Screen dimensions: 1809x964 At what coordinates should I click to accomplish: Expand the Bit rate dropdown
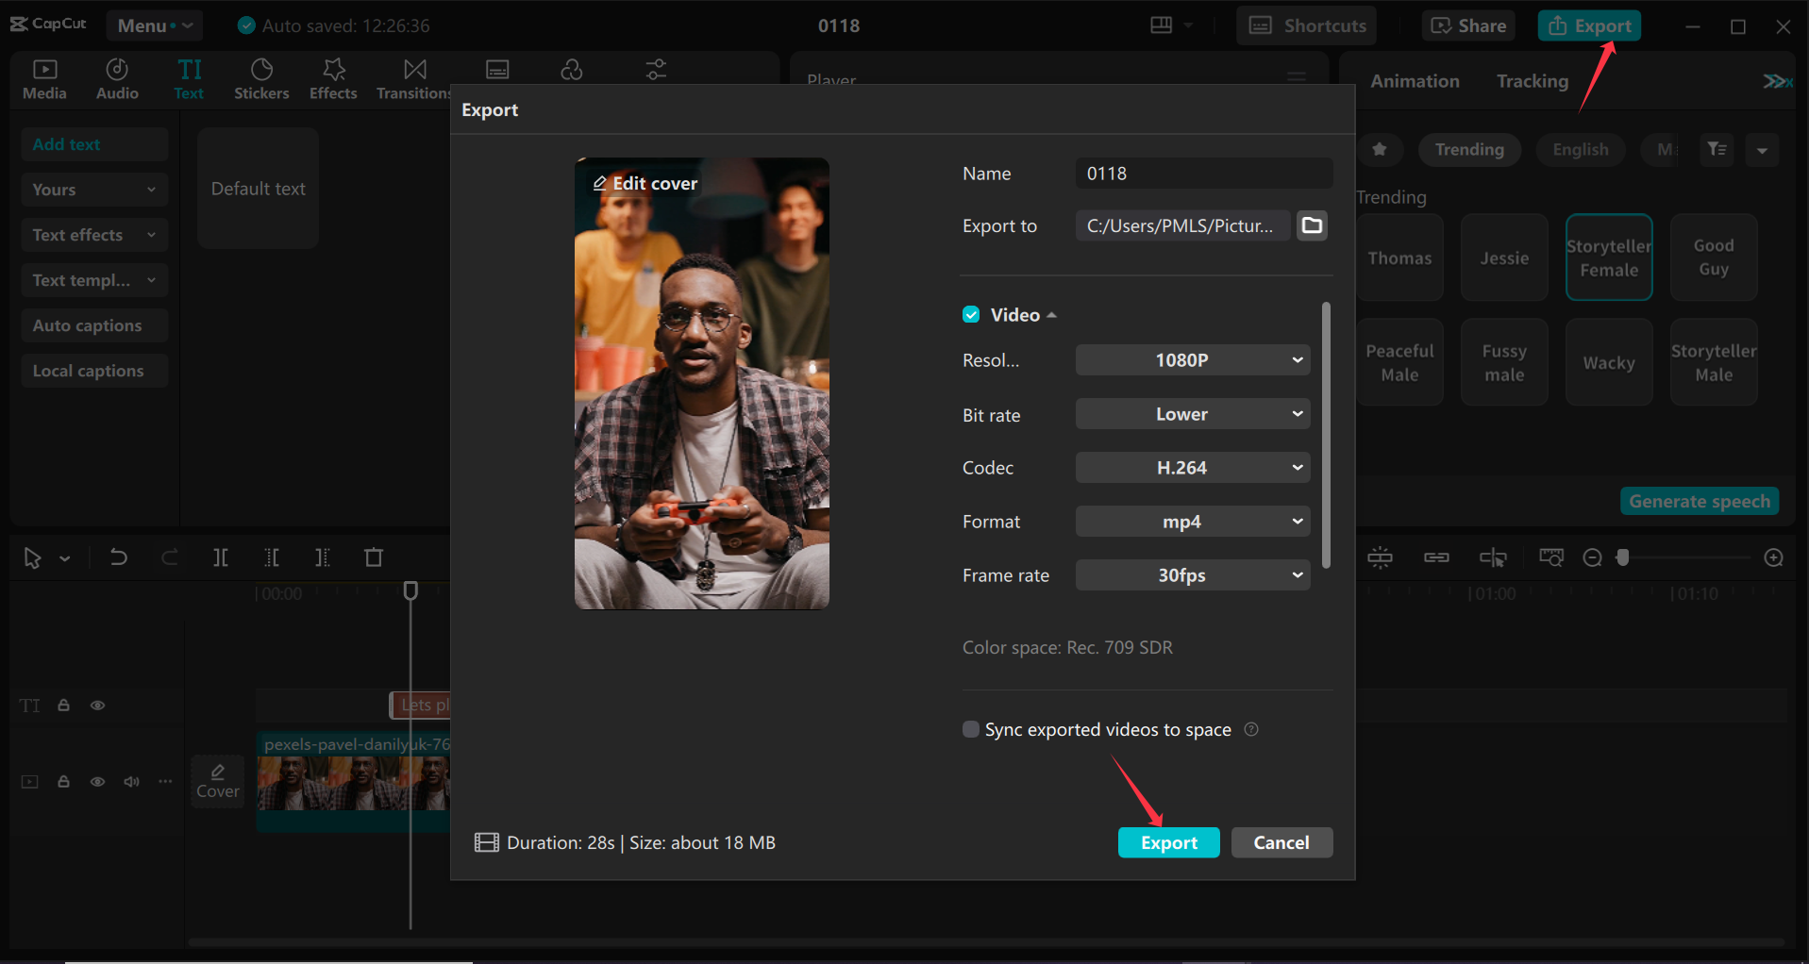coord(1192,414)
